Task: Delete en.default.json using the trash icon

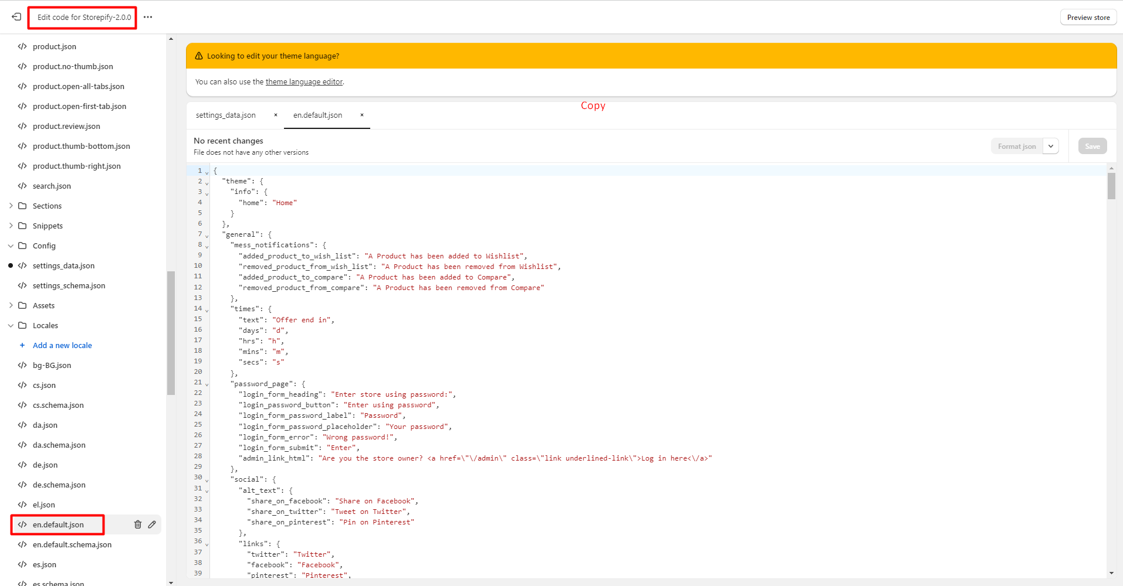Action: coord(138,524)
